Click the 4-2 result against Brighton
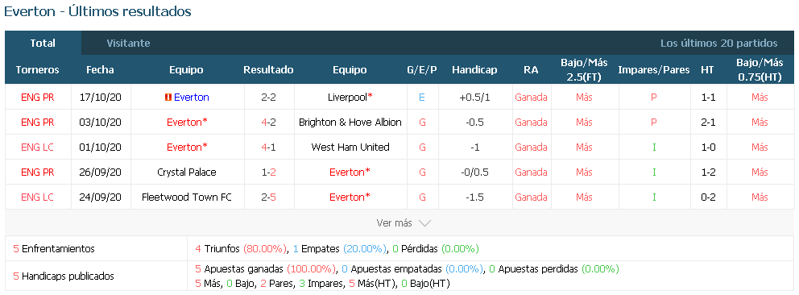Viewport: 799px width, 295px height. click(x=268, y=122)
